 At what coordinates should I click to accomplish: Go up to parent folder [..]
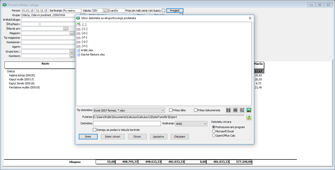(84, 25)
